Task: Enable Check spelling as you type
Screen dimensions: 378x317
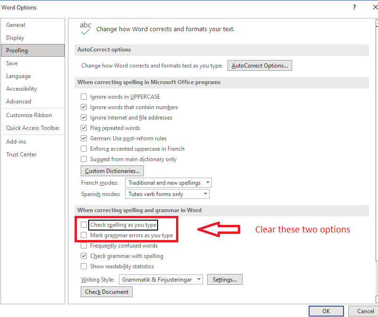Action: pos(84,225)
